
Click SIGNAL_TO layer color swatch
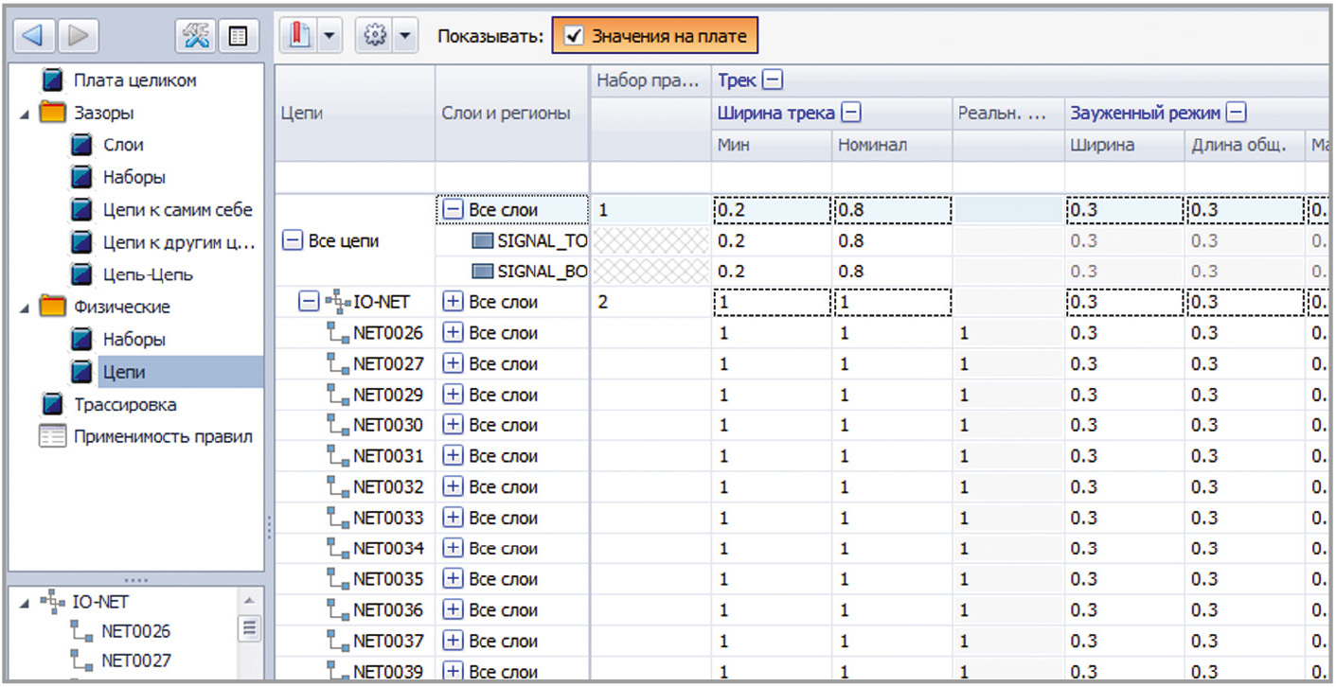point(483,241)
